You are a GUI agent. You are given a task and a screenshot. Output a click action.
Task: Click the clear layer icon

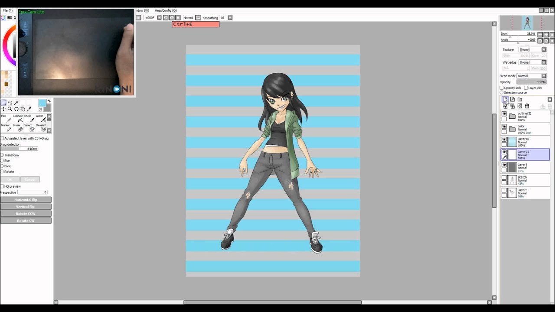520,106
